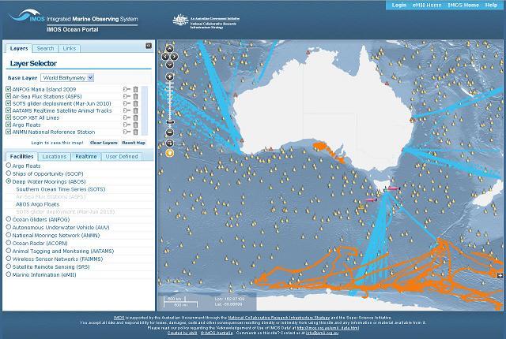Open IMOS Home from top menu
Image resolution: width=506 pixels, height=339 pixels.
click(463, 6)
